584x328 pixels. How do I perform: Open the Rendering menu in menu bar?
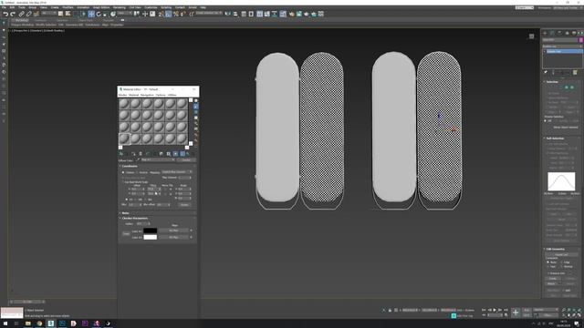120,7
